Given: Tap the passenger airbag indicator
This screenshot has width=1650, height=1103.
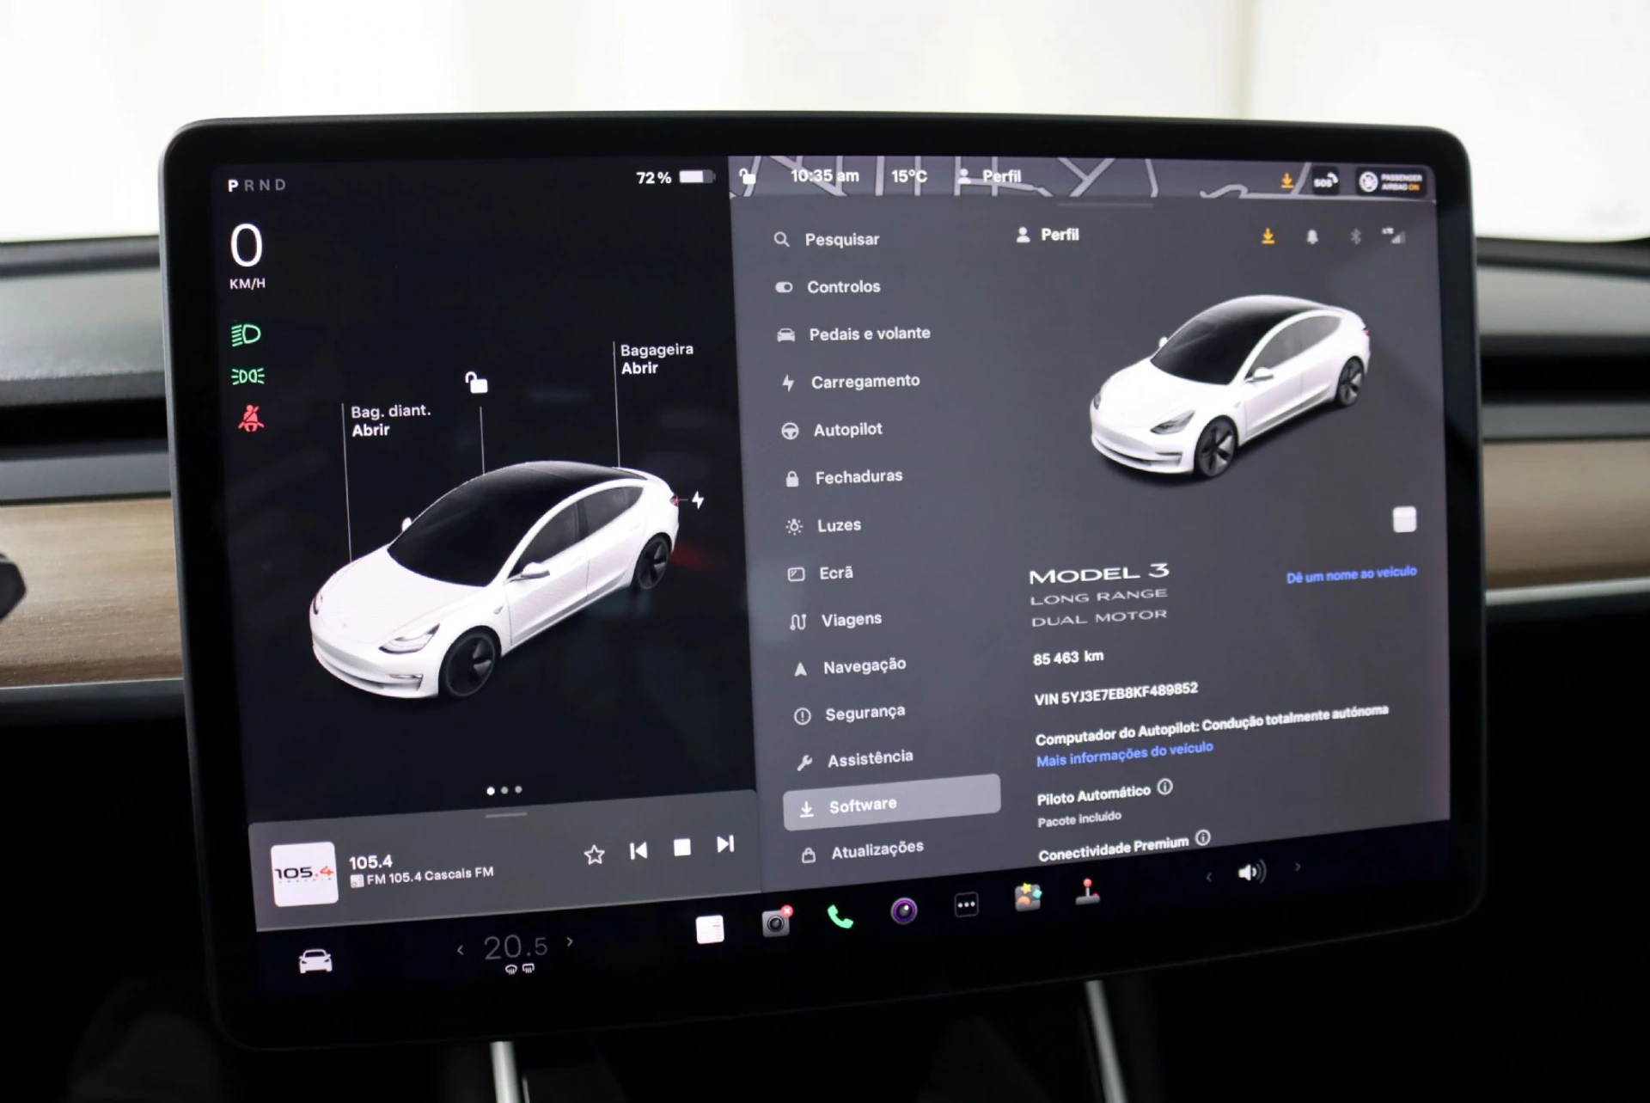Looking at the screenshot, I should pyautogui.click(x=1391, y=181).
